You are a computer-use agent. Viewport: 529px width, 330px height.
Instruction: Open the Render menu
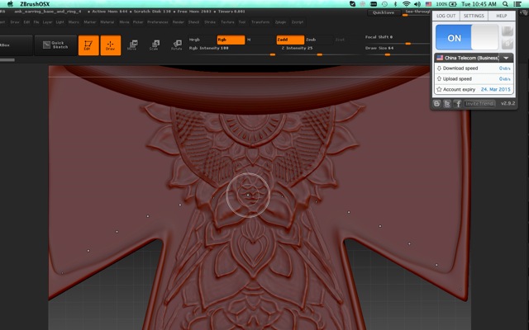point(179,22)
